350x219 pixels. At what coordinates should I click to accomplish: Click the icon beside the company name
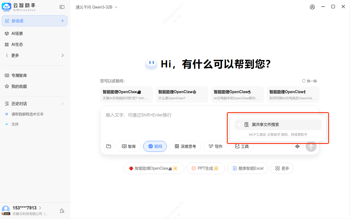point(62,211)
